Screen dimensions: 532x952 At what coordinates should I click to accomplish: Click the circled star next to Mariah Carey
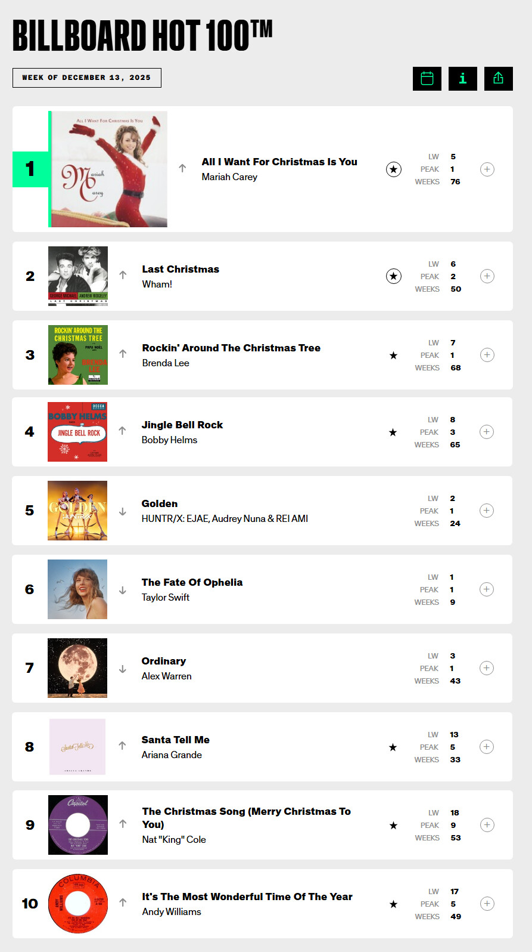coord(393,169)
